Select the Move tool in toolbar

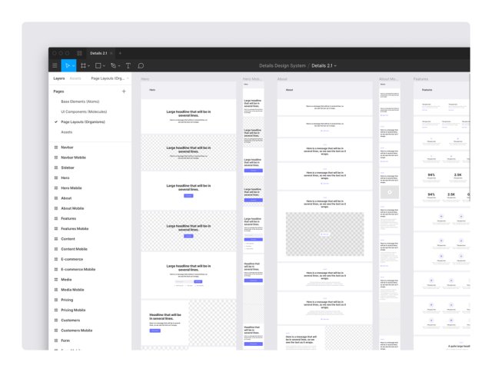68,65
